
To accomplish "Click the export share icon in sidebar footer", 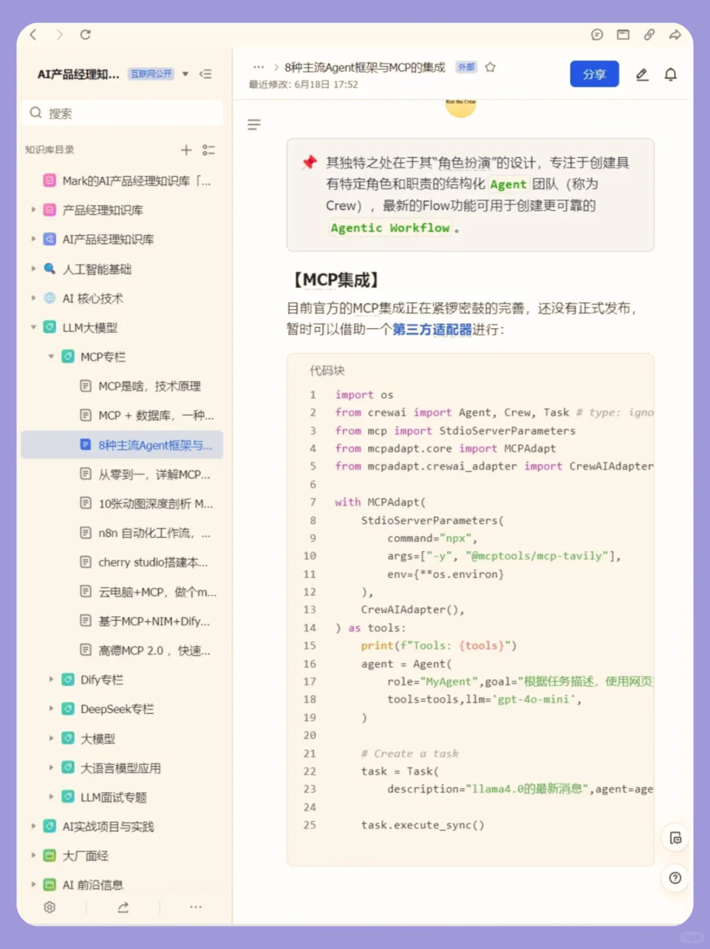I will coord(123,907).
